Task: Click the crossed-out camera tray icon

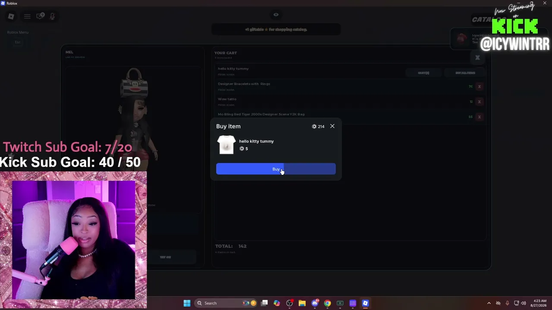Action: pos(498,303)
